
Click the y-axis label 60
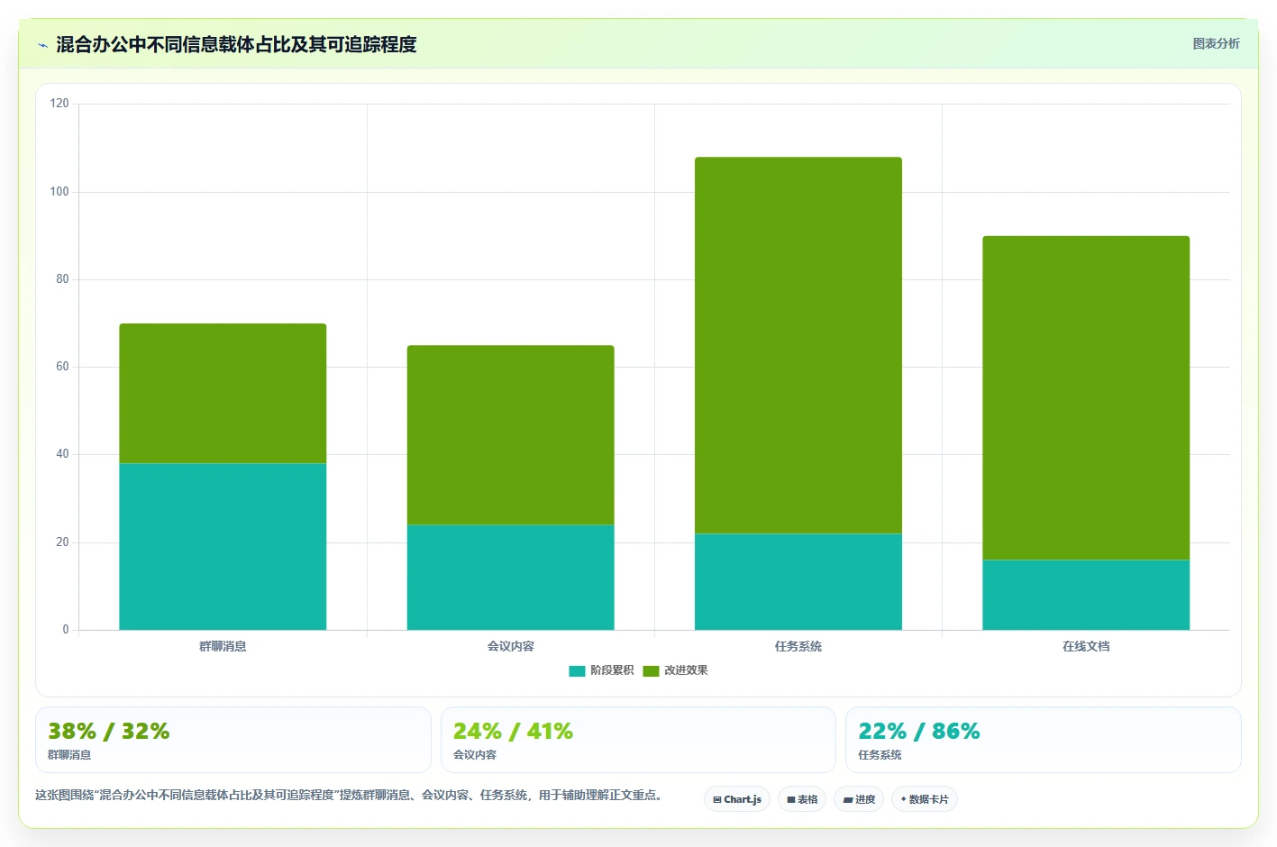pyautogui.click(x=62, y=367)
